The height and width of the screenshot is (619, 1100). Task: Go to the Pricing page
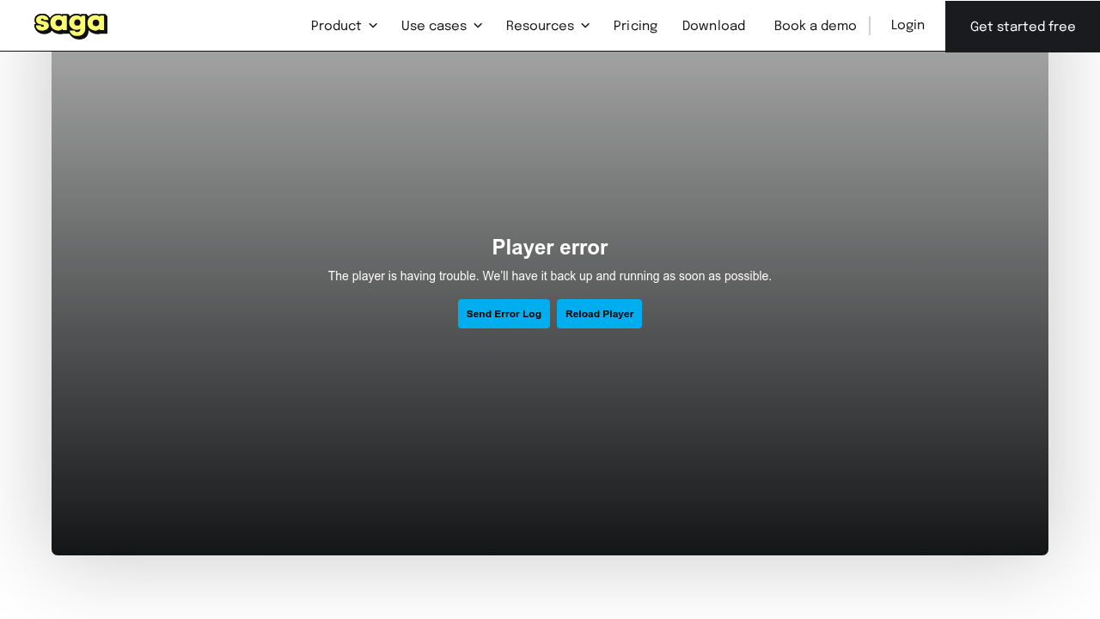pyautogui.click(x=635, y=26)
